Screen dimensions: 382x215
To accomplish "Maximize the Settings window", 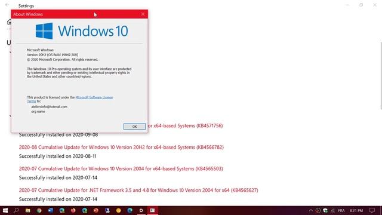I will pos(361,5).
